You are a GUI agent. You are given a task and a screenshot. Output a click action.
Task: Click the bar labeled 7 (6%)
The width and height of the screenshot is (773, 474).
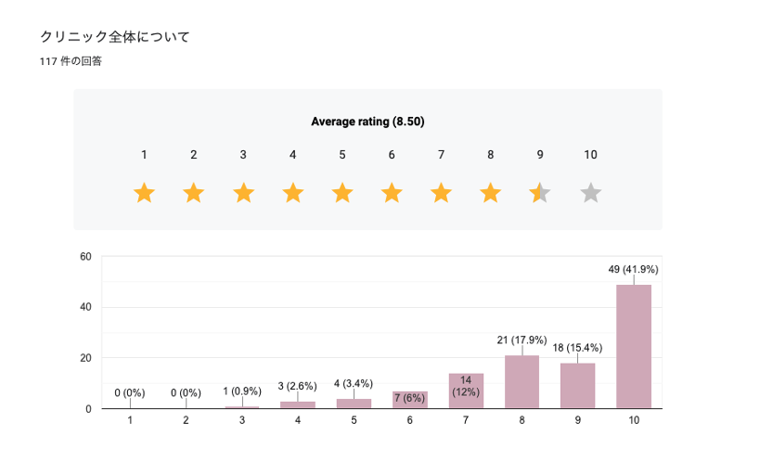pyautogui.click(x=409, y=400)
